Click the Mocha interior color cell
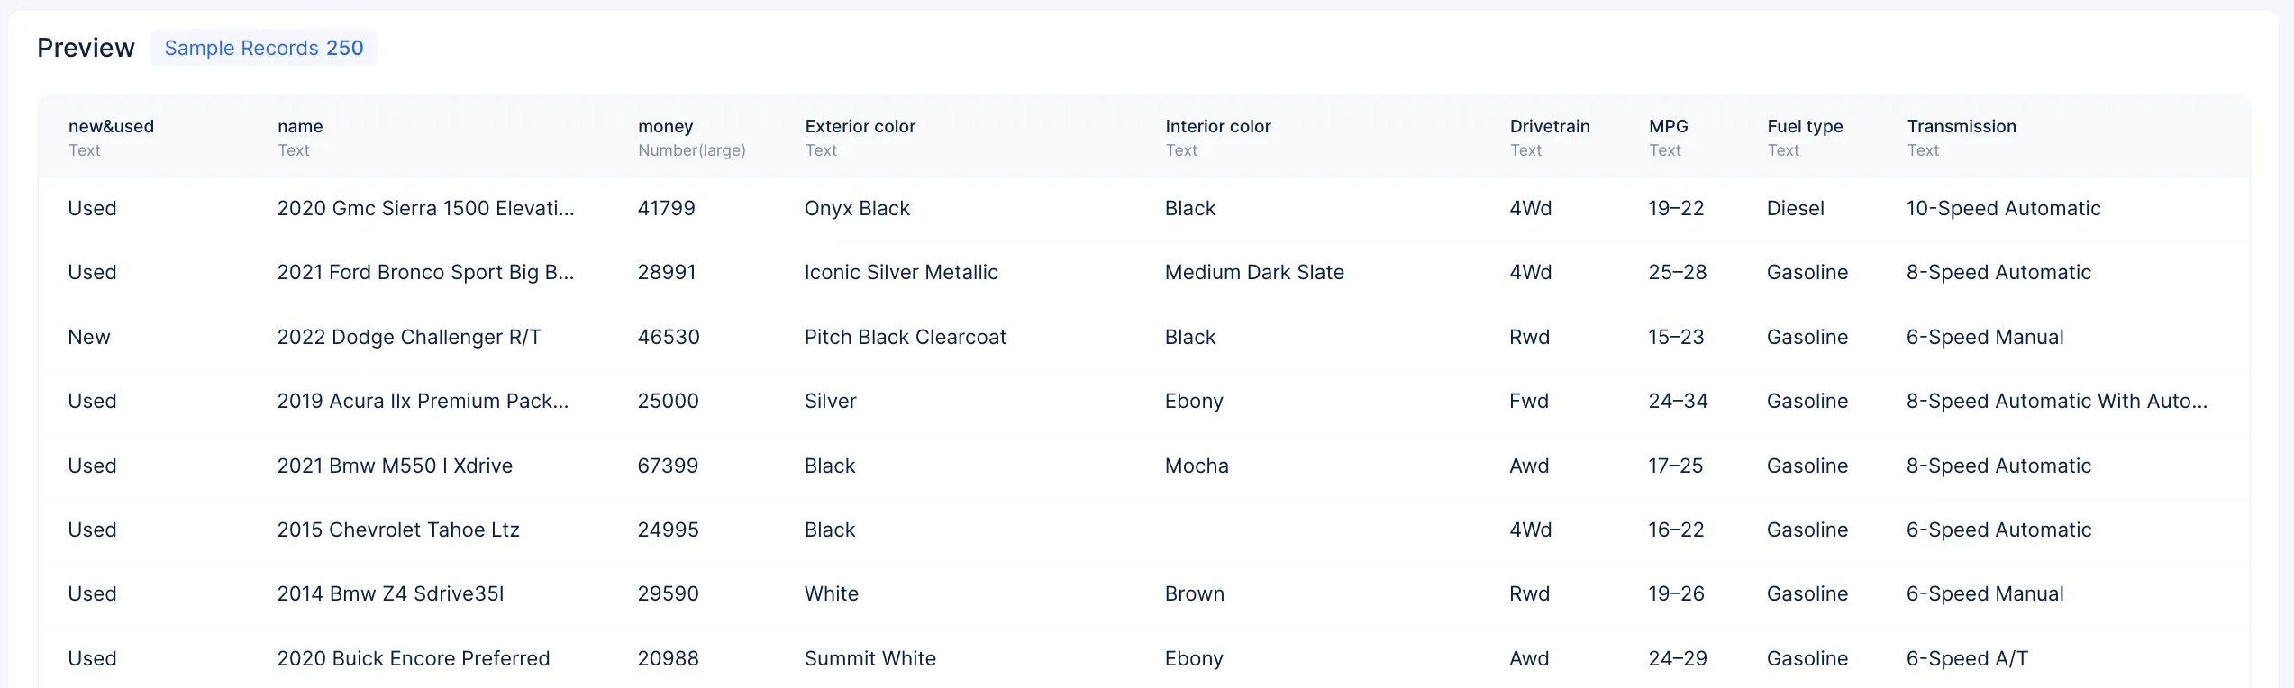 coord(1197,466)
